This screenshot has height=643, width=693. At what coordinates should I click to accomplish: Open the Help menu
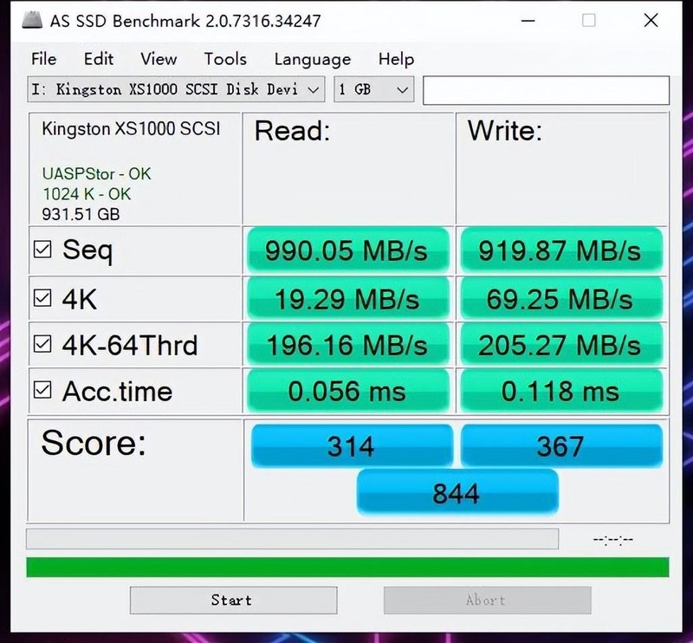(396, 59)
